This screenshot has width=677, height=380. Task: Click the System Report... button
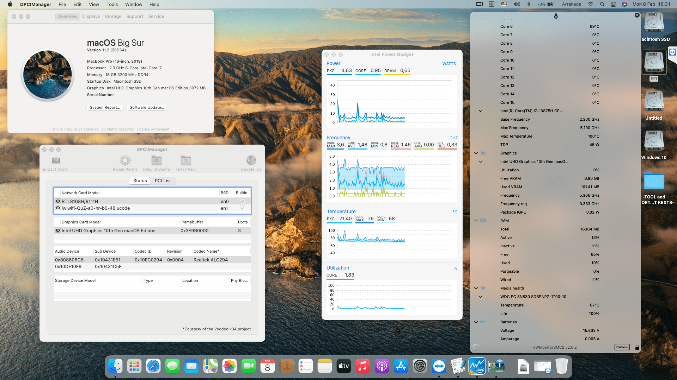(x=105, y=107)
